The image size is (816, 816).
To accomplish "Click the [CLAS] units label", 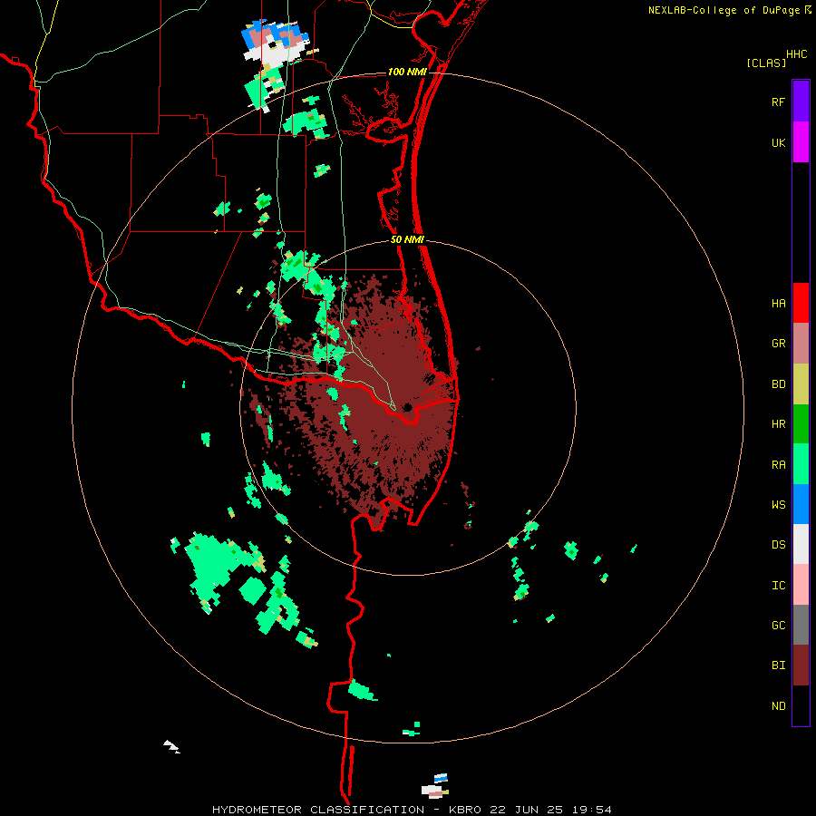I will pos(766,63).
